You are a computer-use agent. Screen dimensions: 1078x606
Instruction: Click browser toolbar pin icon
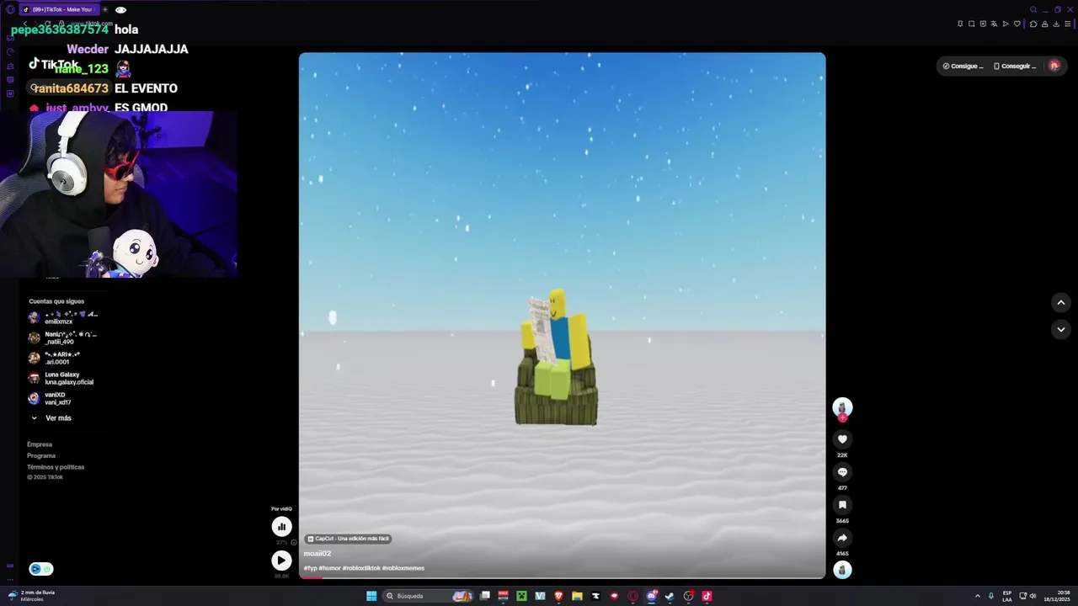pyautogui.click(x=960, y=24)
